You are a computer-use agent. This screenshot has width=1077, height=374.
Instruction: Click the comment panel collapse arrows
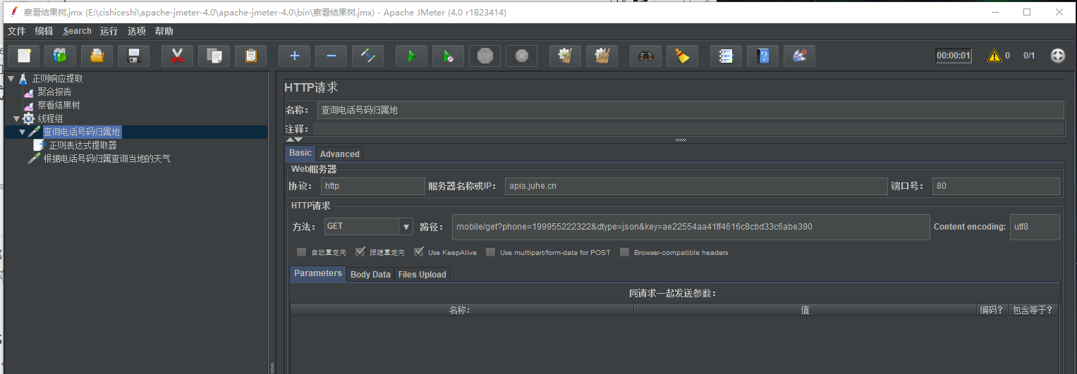294,139
